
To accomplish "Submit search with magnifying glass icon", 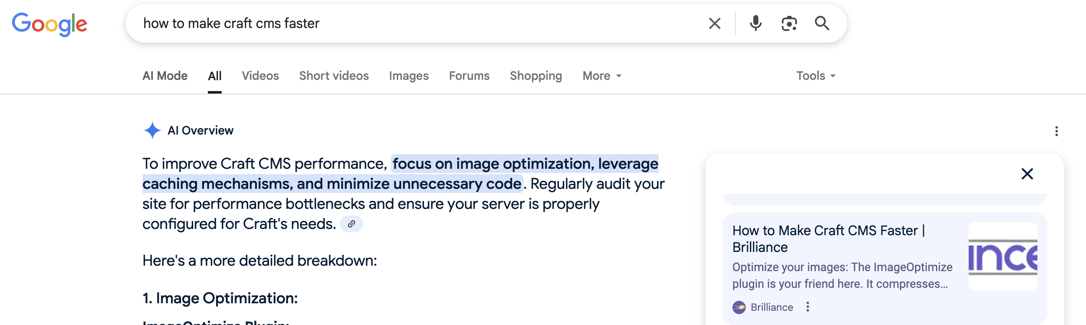I will pyautogui.click(x=822, y=23).
